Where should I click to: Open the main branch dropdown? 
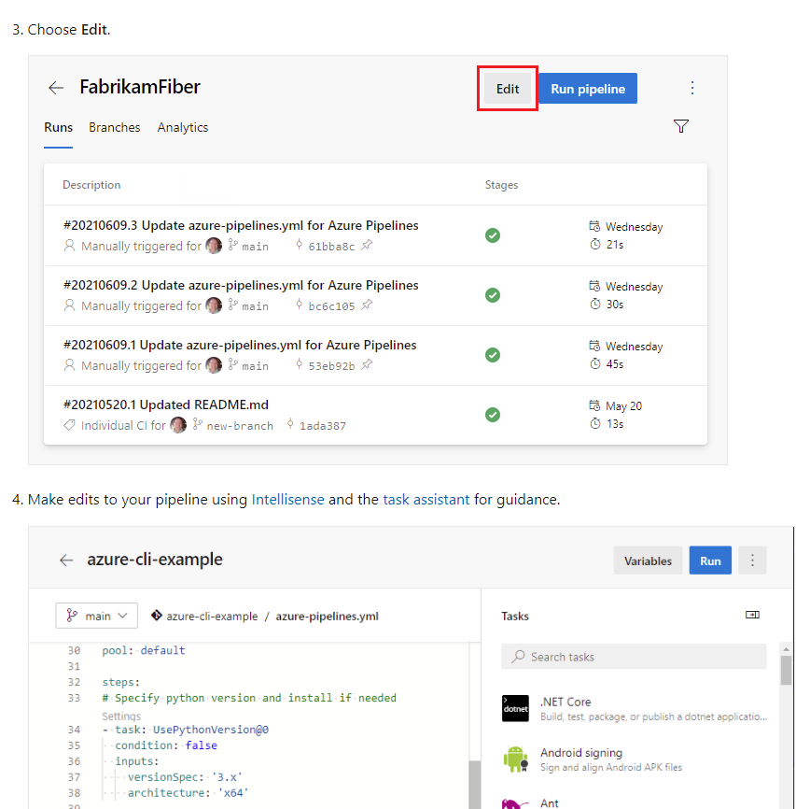[96, 616]
